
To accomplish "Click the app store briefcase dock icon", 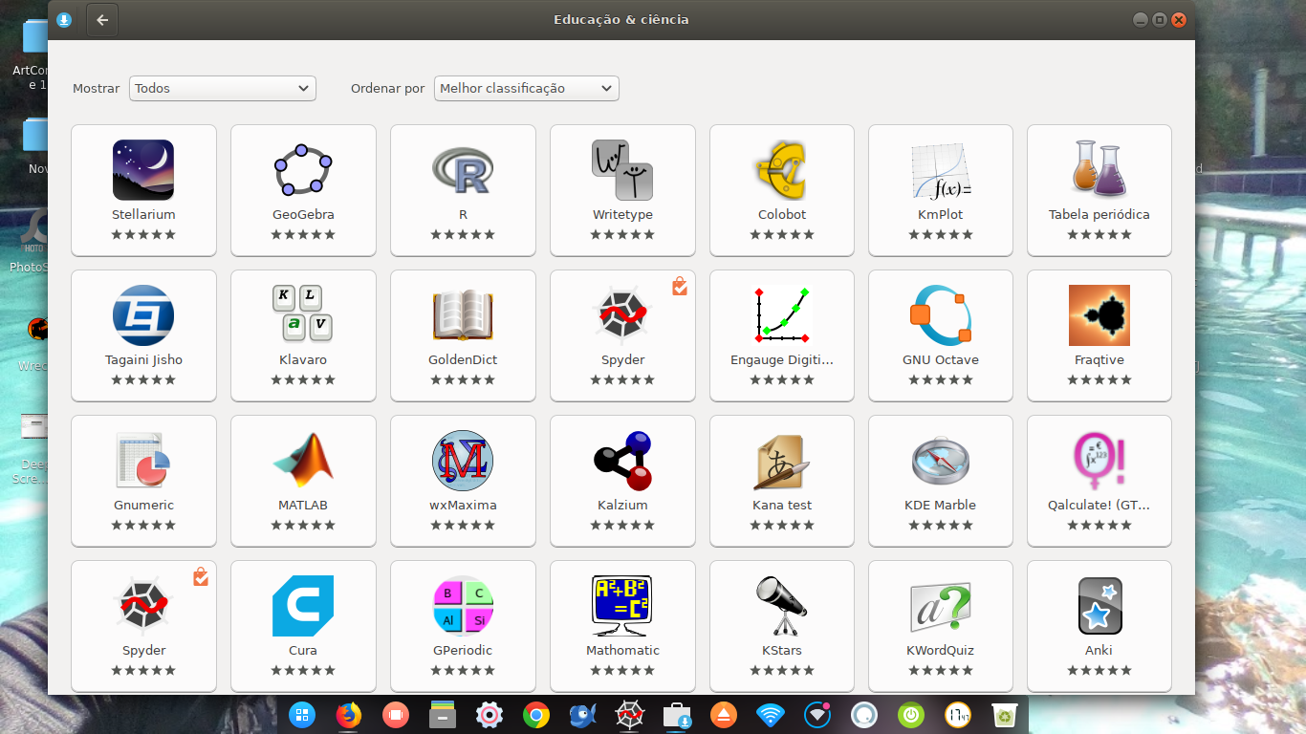I will click(x=676, y=715).
